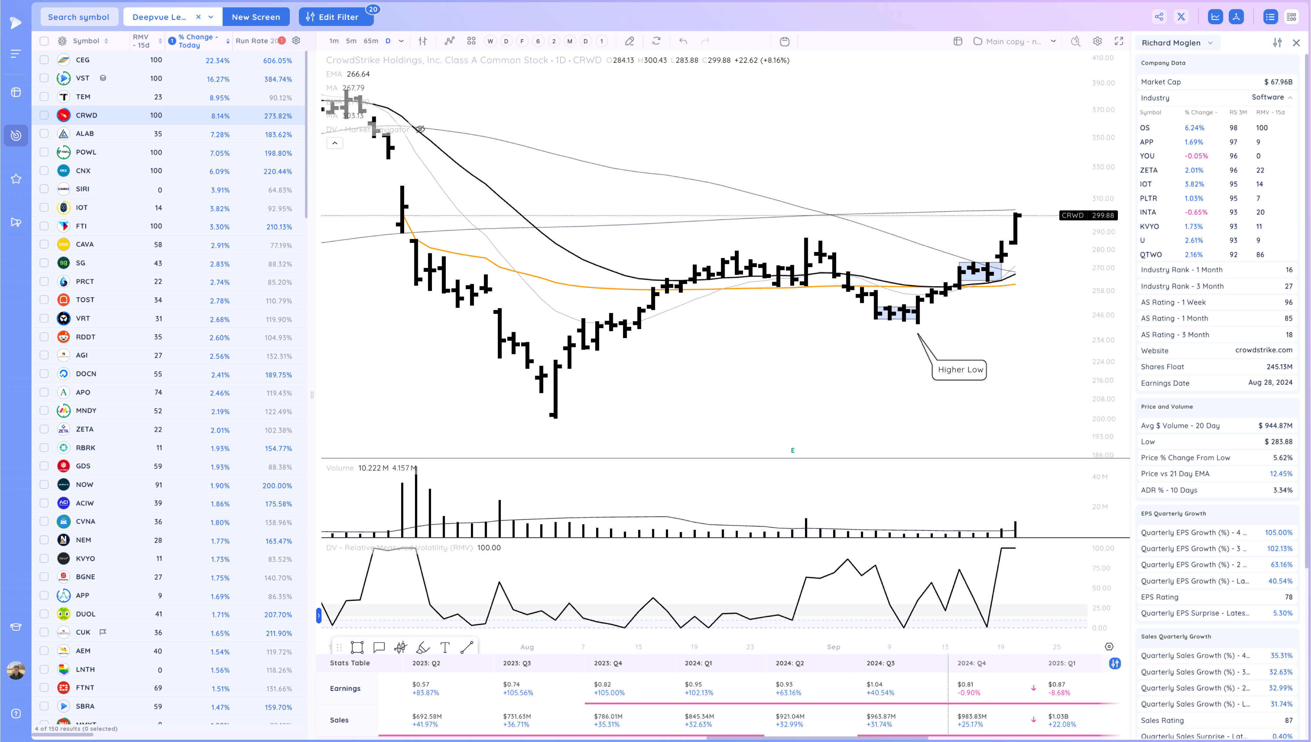Click the eraser drawing icon in the toolbar
Screen dimensions: 1311x742
630,41
